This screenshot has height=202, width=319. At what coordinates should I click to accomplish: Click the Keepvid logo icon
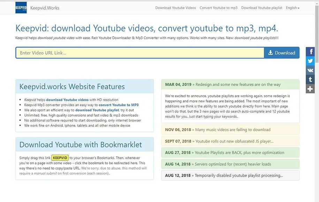21,8
